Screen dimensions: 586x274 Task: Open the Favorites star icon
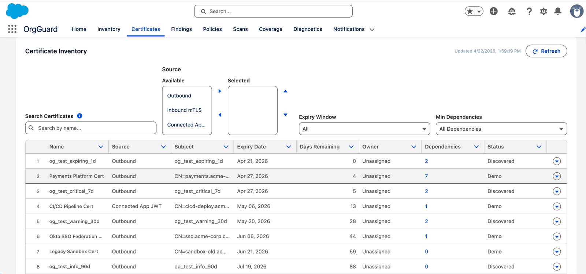point(470,11)
